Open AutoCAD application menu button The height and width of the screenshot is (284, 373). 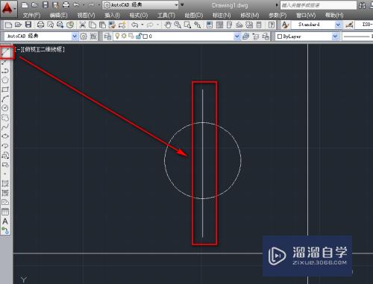coord(8,8)
